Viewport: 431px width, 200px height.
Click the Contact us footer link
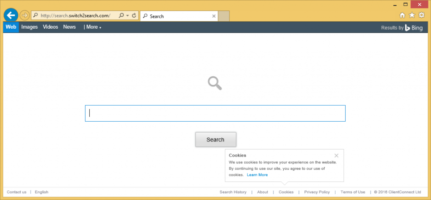pos(16,192)
